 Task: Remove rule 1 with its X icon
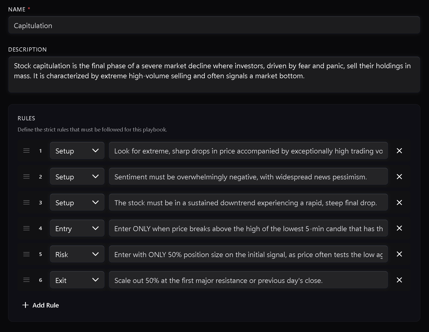(x=399, y=151)
